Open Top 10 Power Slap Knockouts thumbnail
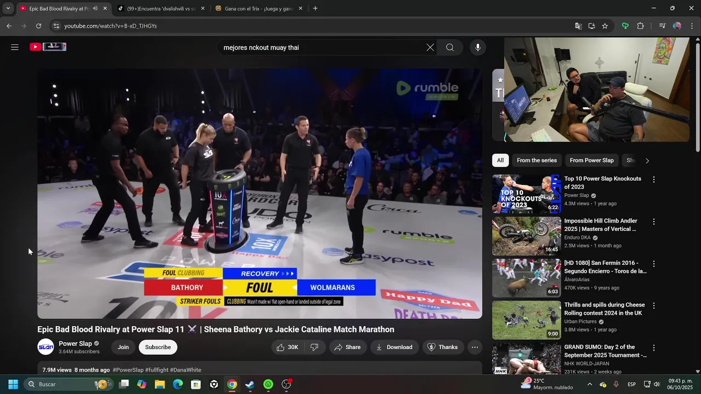The width and height of the screenshot is (701, 394). click(526, 194)
